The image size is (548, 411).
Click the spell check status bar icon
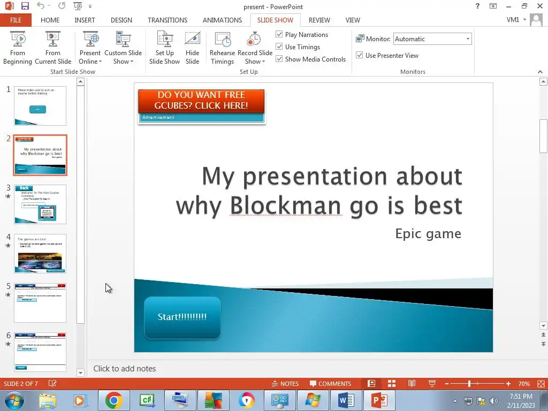(x=52, y=383)
